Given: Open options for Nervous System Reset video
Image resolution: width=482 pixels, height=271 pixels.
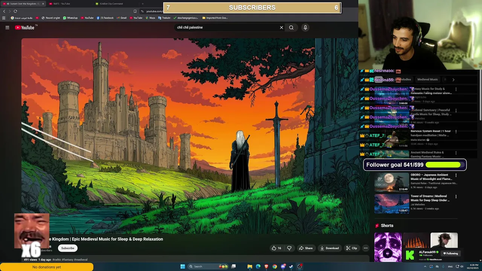Looking at the screenshot, I should (x=456, y=132).
